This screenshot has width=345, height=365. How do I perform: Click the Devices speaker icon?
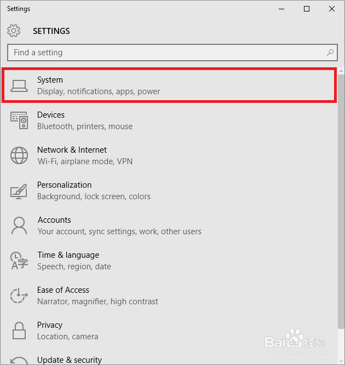(19, 120)
